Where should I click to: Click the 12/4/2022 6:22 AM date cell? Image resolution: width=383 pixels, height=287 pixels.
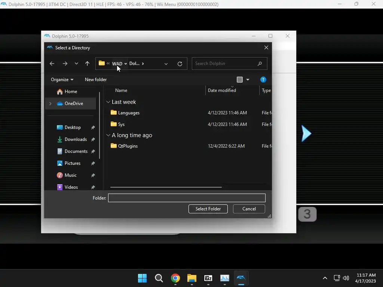[x=226, y=146]
